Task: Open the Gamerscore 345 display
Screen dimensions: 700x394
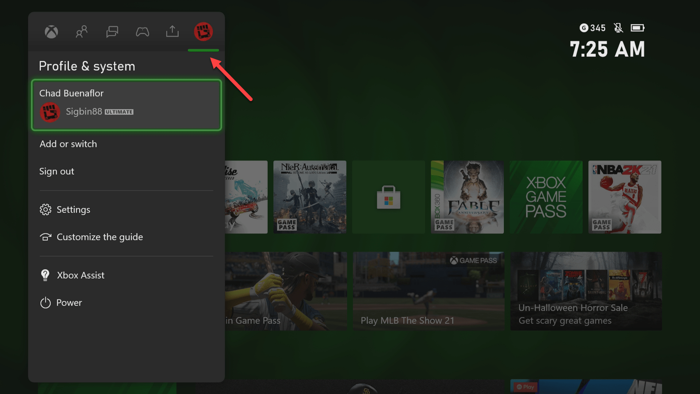Action: point(592,28)
